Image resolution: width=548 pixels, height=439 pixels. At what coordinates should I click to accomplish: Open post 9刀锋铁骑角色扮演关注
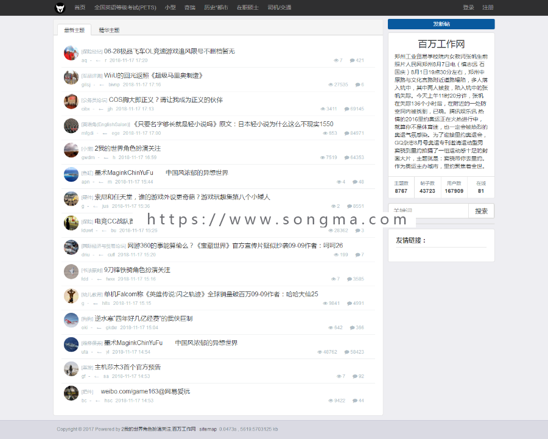coord(137,270)
